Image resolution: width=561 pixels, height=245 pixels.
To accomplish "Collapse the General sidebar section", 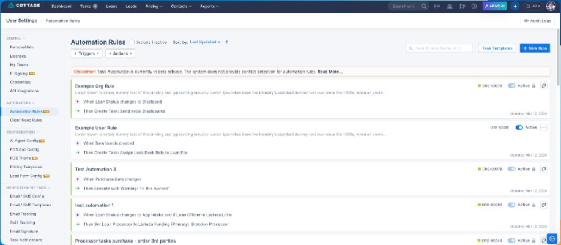I will 16,39.
